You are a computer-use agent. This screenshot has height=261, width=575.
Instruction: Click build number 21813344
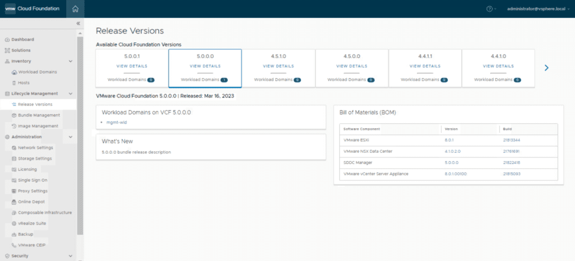tap(512, 140)
